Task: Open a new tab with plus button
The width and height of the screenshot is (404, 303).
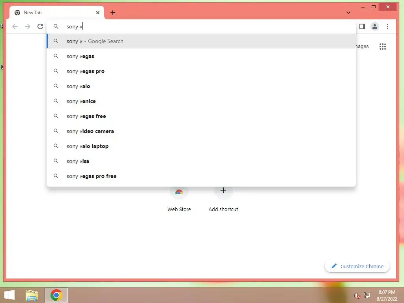Action: click(x=113, y=13)
